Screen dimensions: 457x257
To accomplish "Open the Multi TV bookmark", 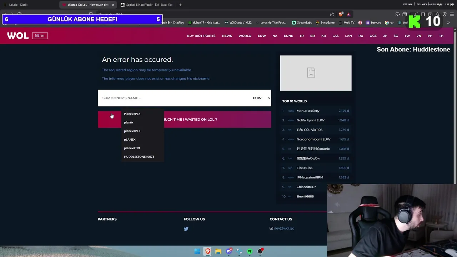I will [346, 22].
